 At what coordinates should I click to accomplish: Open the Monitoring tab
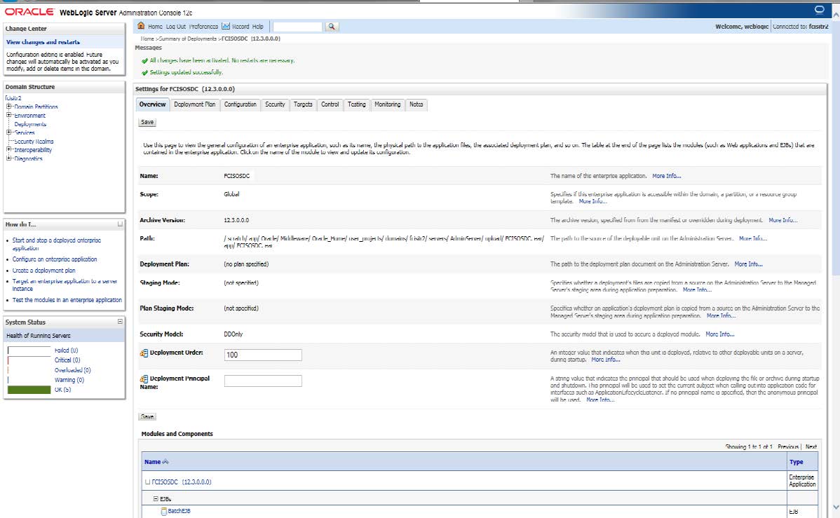[x=387, y=104]
